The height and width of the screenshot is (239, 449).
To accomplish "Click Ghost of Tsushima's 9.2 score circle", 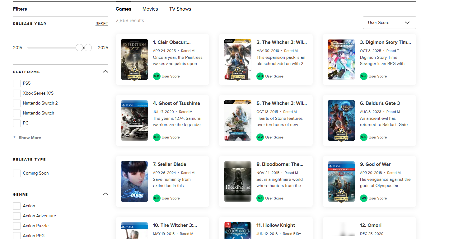I will 157,137.
